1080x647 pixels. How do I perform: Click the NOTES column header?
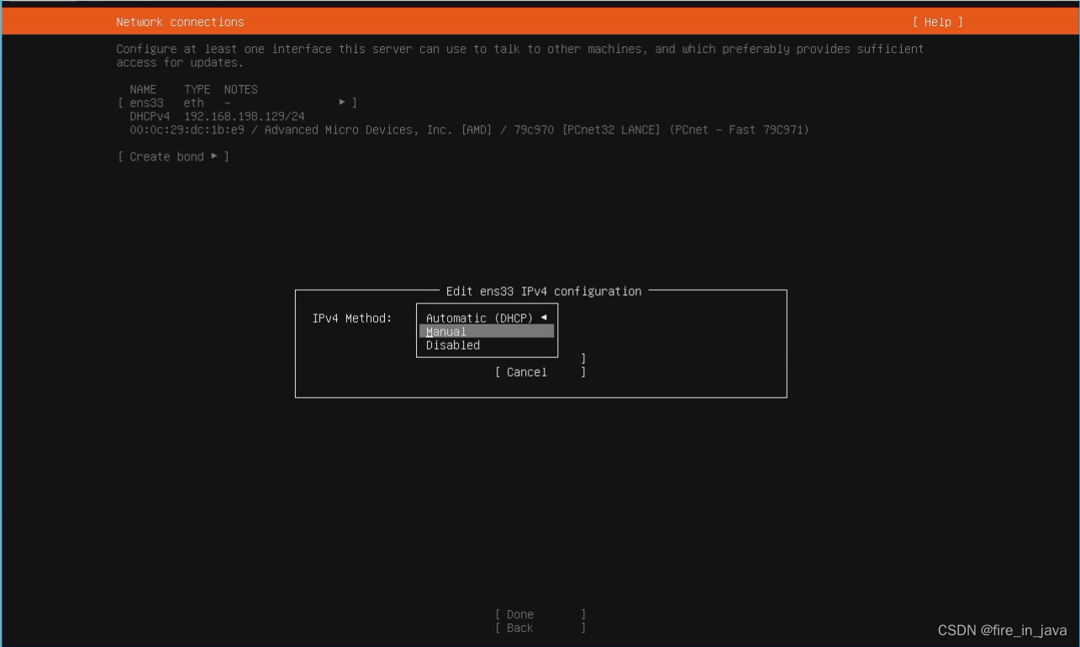pyautogui.click(x=240, y=89)
